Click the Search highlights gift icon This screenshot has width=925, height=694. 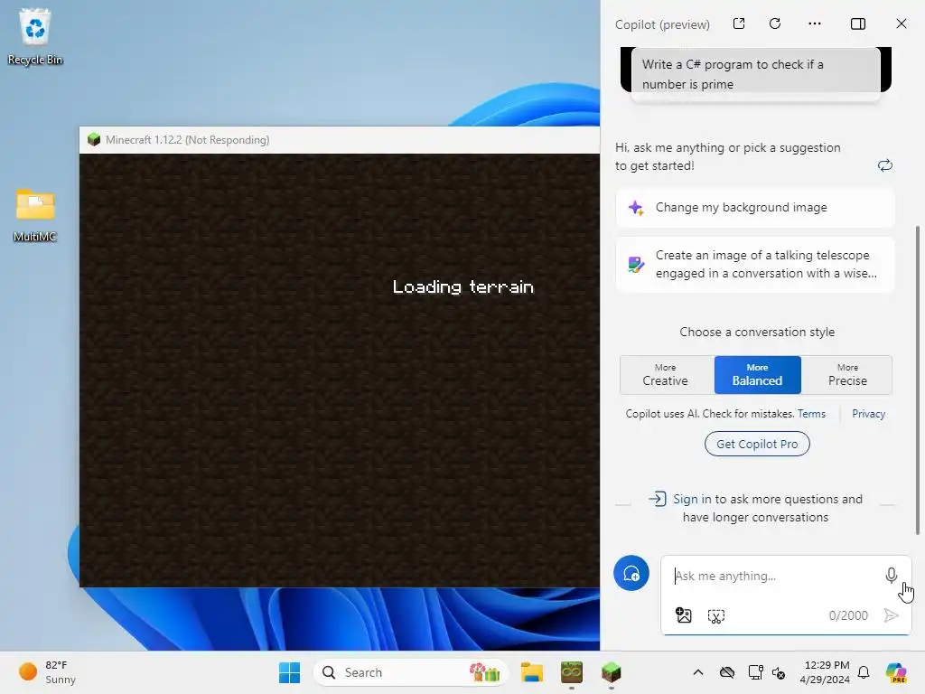(485, 672)
